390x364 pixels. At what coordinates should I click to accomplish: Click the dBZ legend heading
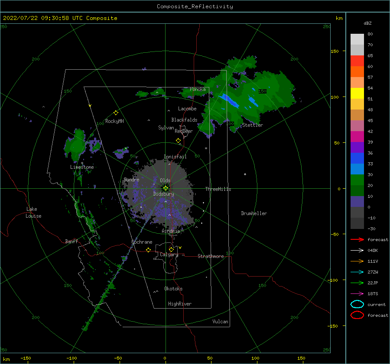click(367, 23)
